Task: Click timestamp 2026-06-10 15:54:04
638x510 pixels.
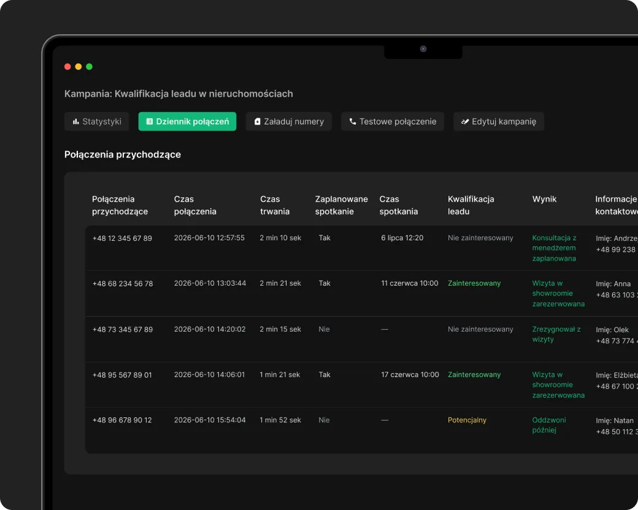Action: tap(210, 420)
